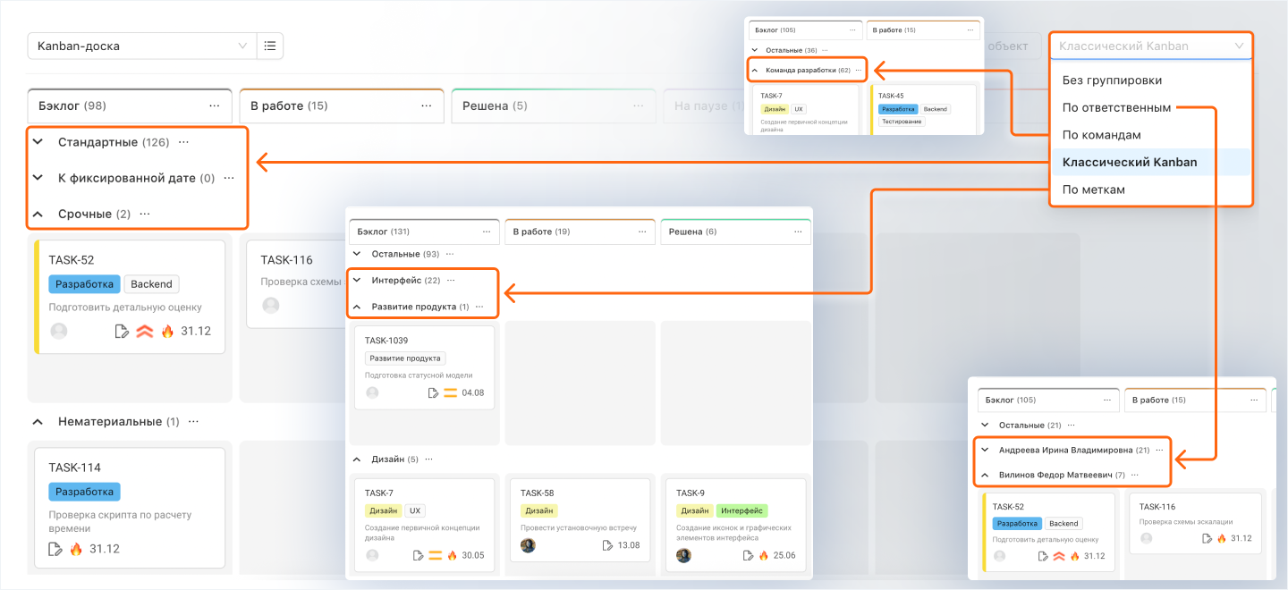Click three-dot menu beside Срочные swimlane
Screen dimensions: 1288x590
[x=145, y=214]
